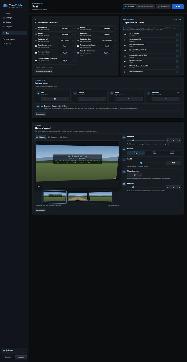
Task: Click Seat up key binding Key_Home
Action: pyautogui.click(x=65, y=34)
